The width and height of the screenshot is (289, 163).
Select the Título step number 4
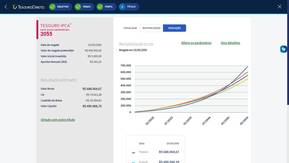[x=129, y=7]
